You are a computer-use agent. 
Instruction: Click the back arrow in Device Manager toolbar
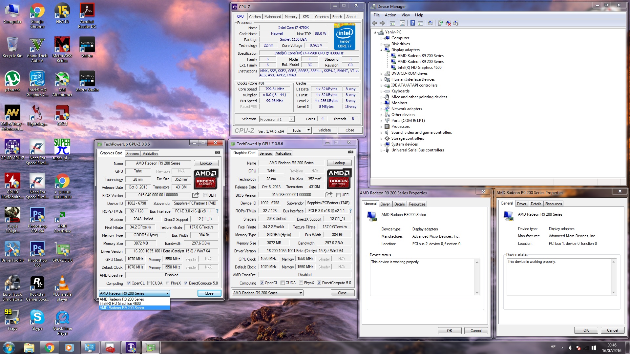375,23
